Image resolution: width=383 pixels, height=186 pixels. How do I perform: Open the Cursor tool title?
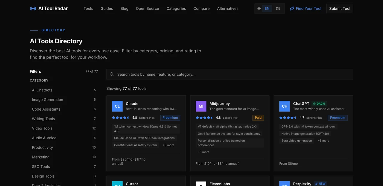point(132,184)
